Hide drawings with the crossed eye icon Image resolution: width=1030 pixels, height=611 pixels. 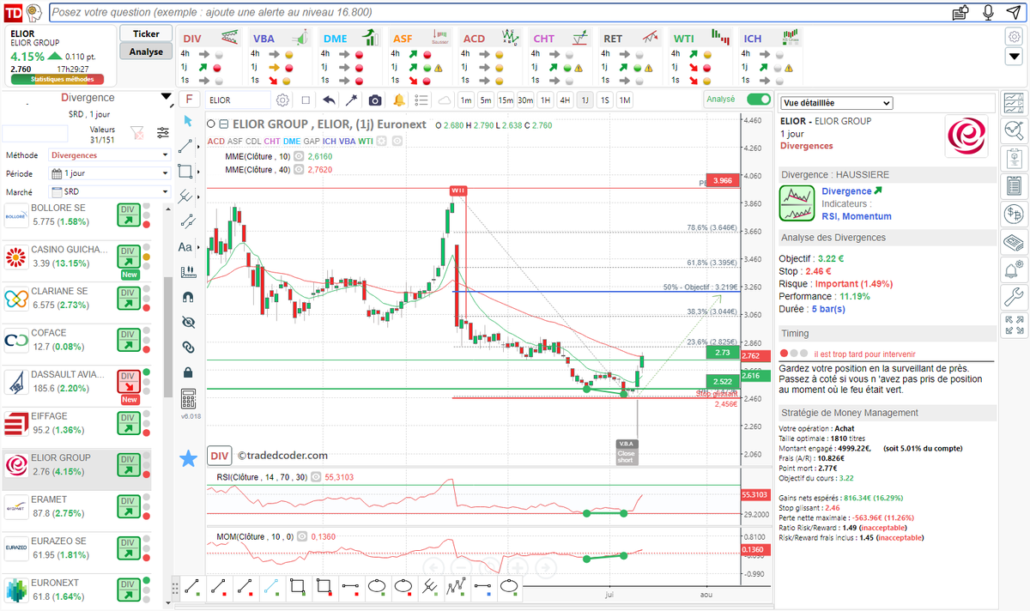(189, 323)
